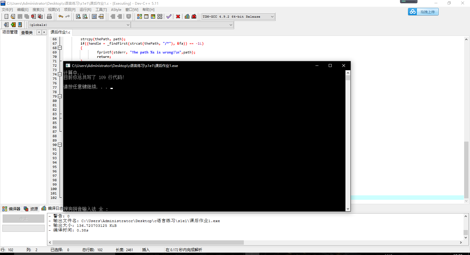
Task: Click the Compile and Run icon
Action: (153, 16)
